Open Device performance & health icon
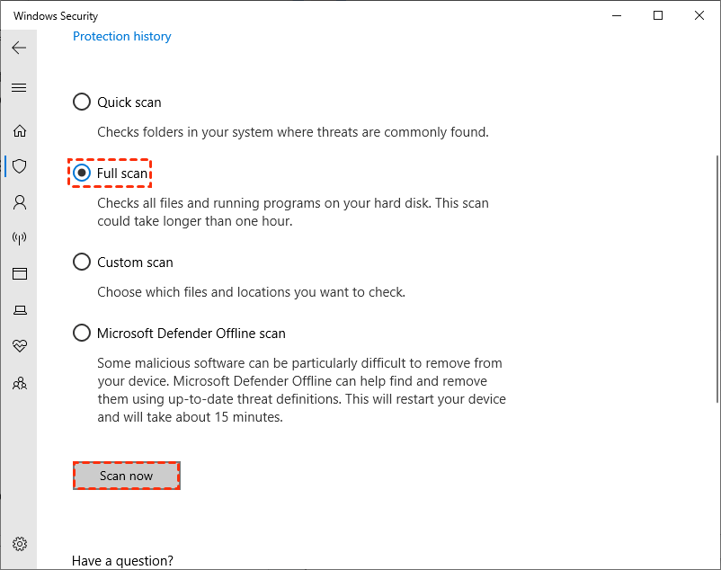 coord(20,346)
